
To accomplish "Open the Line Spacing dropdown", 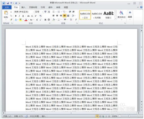I will coord(73,16).
